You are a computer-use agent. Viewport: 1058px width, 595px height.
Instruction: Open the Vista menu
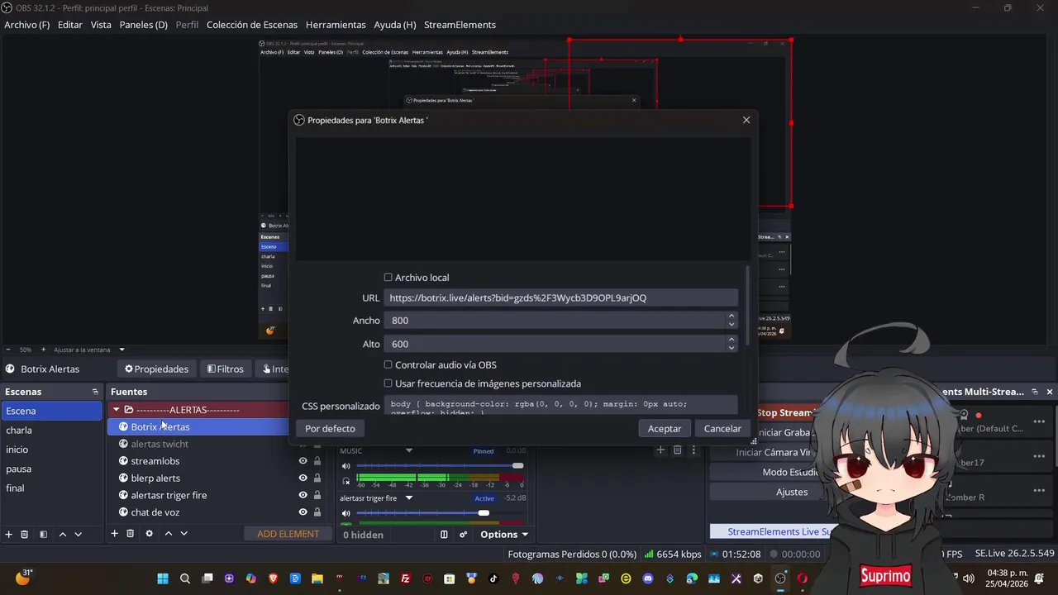click(101, 25)
